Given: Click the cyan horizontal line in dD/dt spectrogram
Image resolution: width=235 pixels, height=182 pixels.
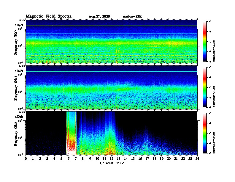Looking at the screenshot, I should point(112,72).
